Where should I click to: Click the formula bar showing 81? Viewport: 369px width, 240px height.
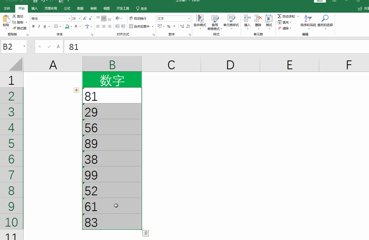tap(216, 47)
